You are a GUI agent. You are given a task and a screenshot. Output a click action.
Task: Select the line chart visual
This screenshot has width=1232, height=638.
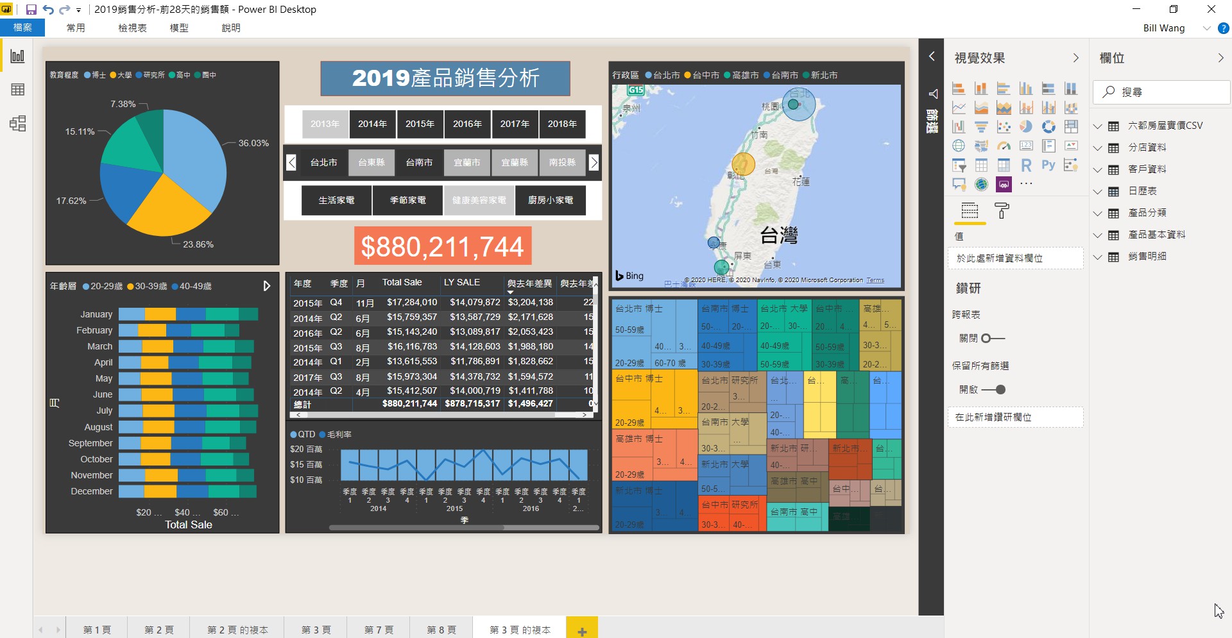(959, 108)
